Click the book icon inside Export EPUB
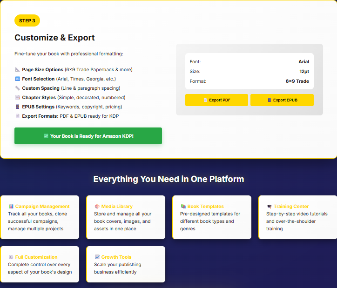The image size is (337, 288). (x=270, y=100)
